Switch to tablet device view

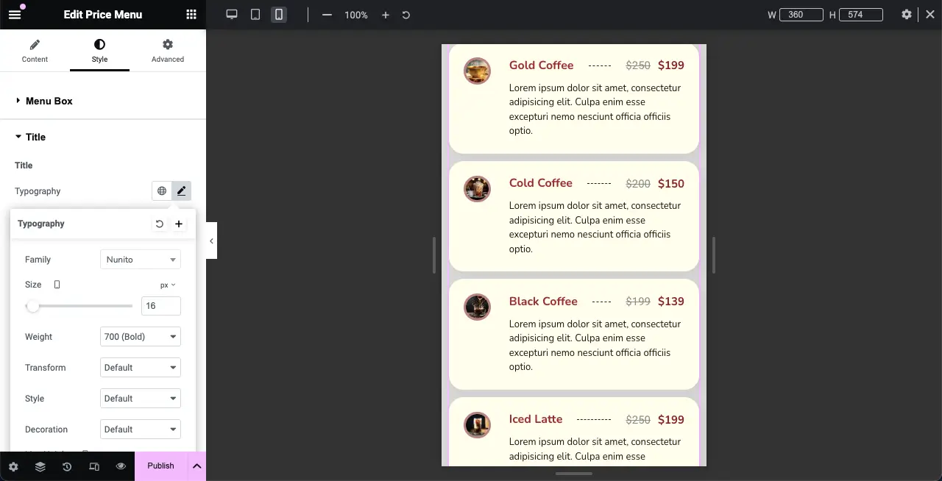tap(255, 15)
